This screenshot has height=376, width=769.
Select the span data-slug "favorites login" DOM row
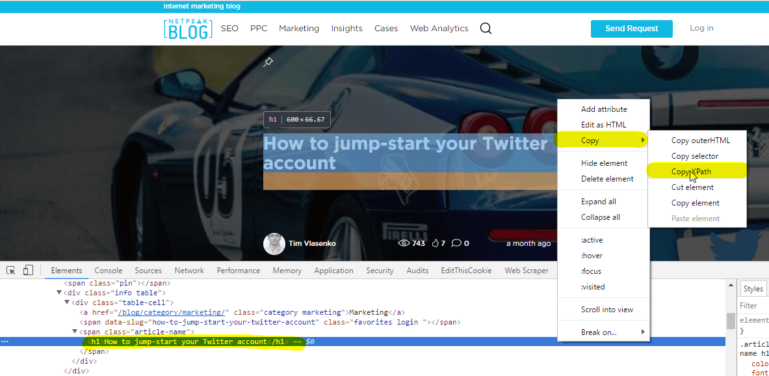coord(270,323)
